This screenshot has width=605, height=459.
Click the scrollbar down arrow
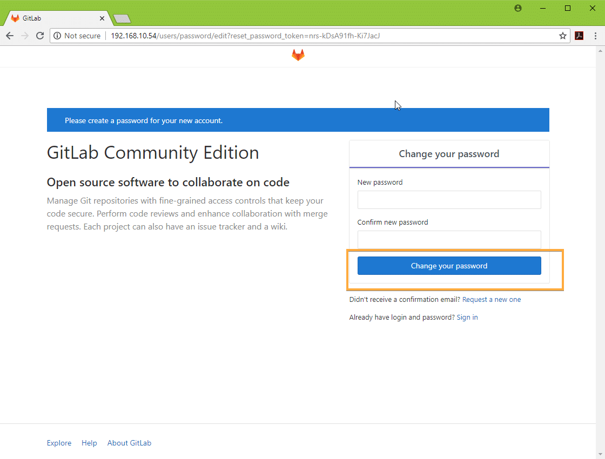pyautogui.click(x=600, y=454)
